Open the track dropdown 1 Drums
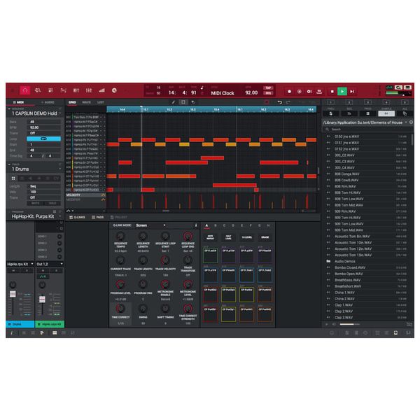 tap(35, 169)
